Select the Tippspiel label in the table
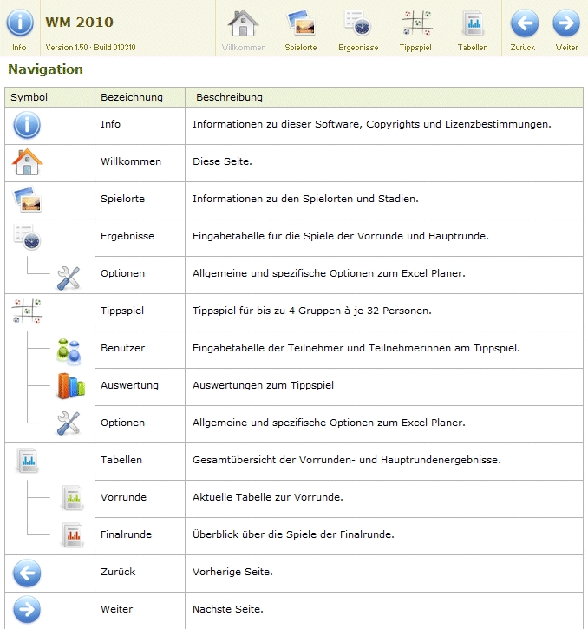Screen dimensions: 588x629 (122, 311)
